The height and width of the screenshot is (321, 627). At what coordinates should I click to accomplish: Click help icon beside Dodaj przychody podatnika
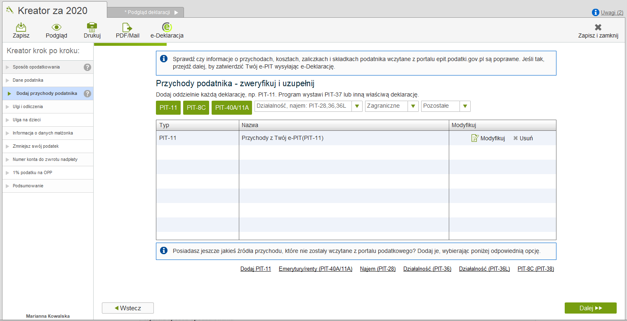pos(87,94)
